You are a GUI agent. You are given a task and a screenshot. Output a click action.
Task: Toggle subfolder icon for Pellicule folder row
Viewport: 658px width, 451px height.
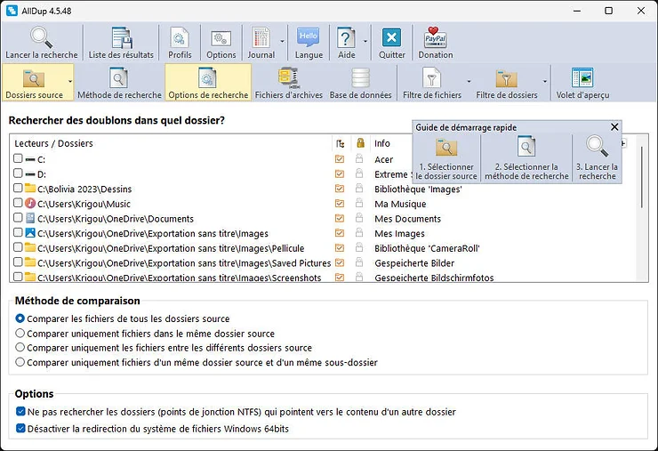click(x=340, y=248)
